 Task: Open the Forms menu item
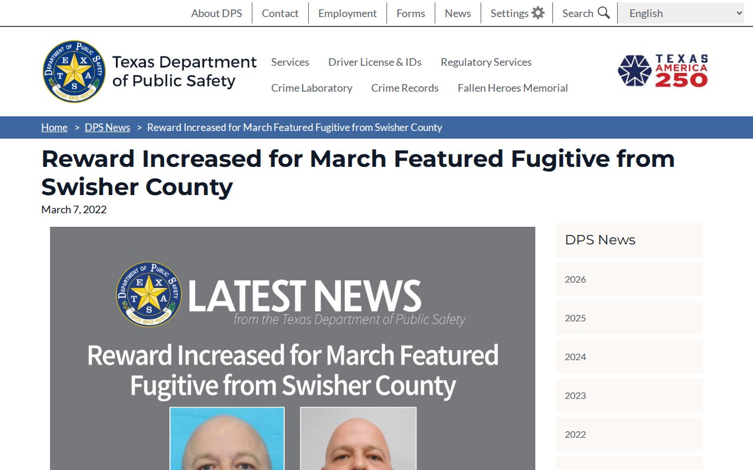pyautogui.click(x=411, y=13)
